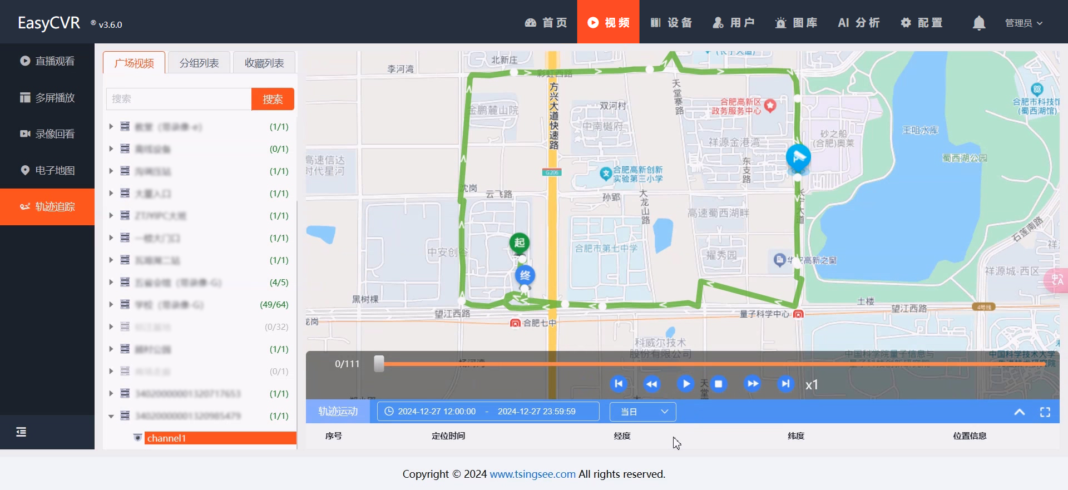This screenshot has height=490, width=1068.
Task: Stop the trajectory playback
Action: click(x=719, y=384)
